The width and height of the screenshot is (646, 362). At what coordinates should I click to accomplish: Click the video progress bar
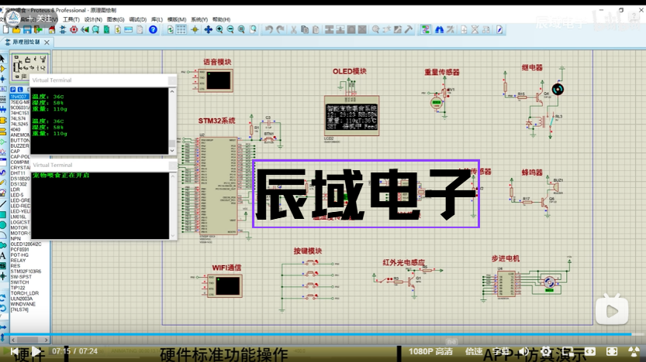click(323, 334)
